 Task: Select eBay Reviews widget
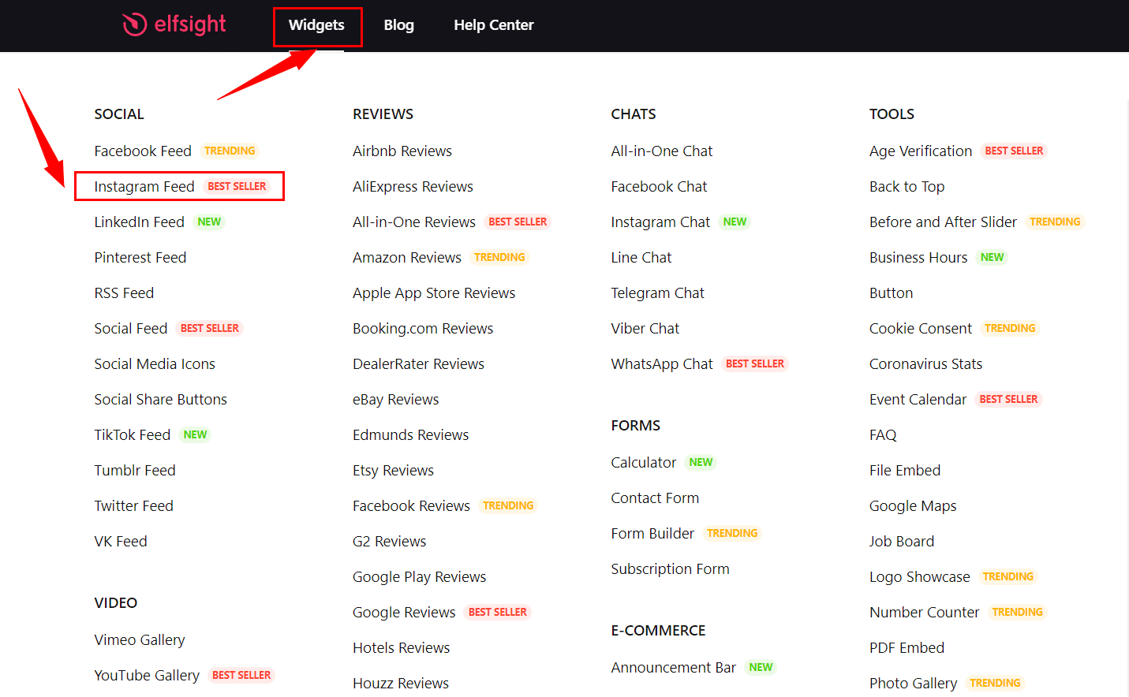coord(396,399)
